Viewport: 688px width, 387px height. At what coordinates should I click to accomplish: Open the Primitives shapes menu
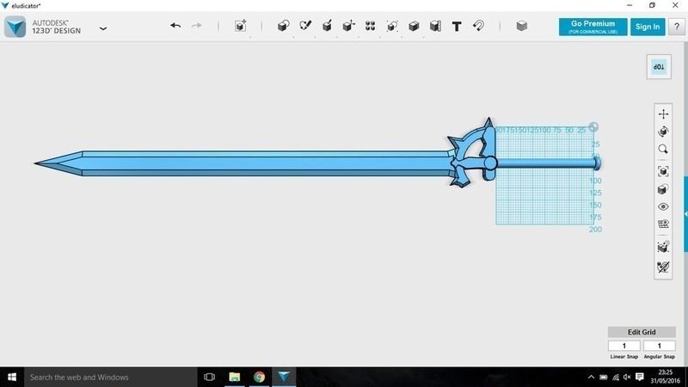[284, 26]
